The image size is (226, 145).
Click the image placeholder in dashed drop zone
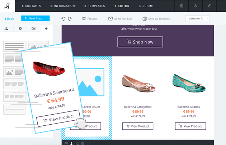[x=91, y=82]
